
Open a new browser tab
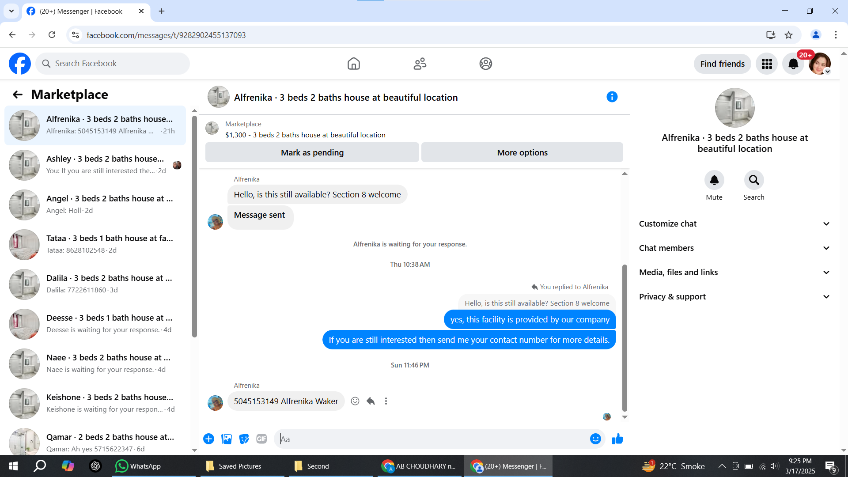click(x=162, y=11)
